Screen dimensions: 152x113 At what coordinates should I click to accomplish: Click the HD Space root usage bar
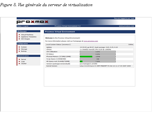tap(98, 61)
